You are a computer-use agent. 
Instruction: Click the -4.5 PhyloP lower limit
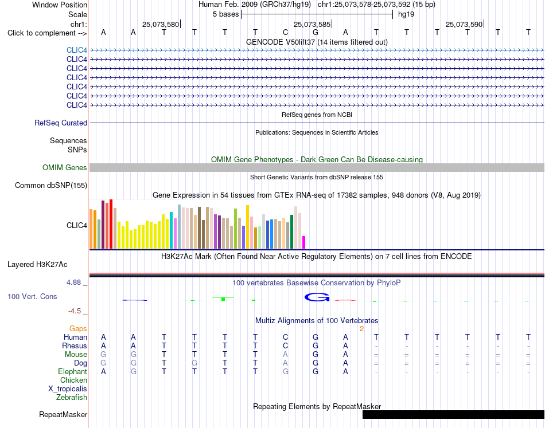(75, 311)
